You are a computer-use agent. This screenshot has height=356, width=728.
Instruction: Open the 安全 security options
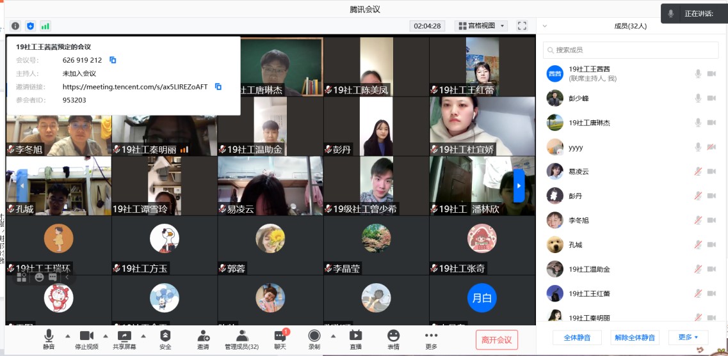(x=165, y=339)
